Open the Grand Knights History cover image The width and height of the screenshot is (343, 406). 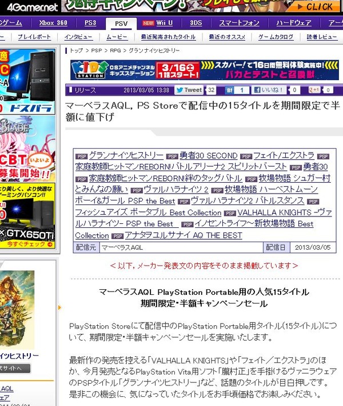(x=17, y=309)
